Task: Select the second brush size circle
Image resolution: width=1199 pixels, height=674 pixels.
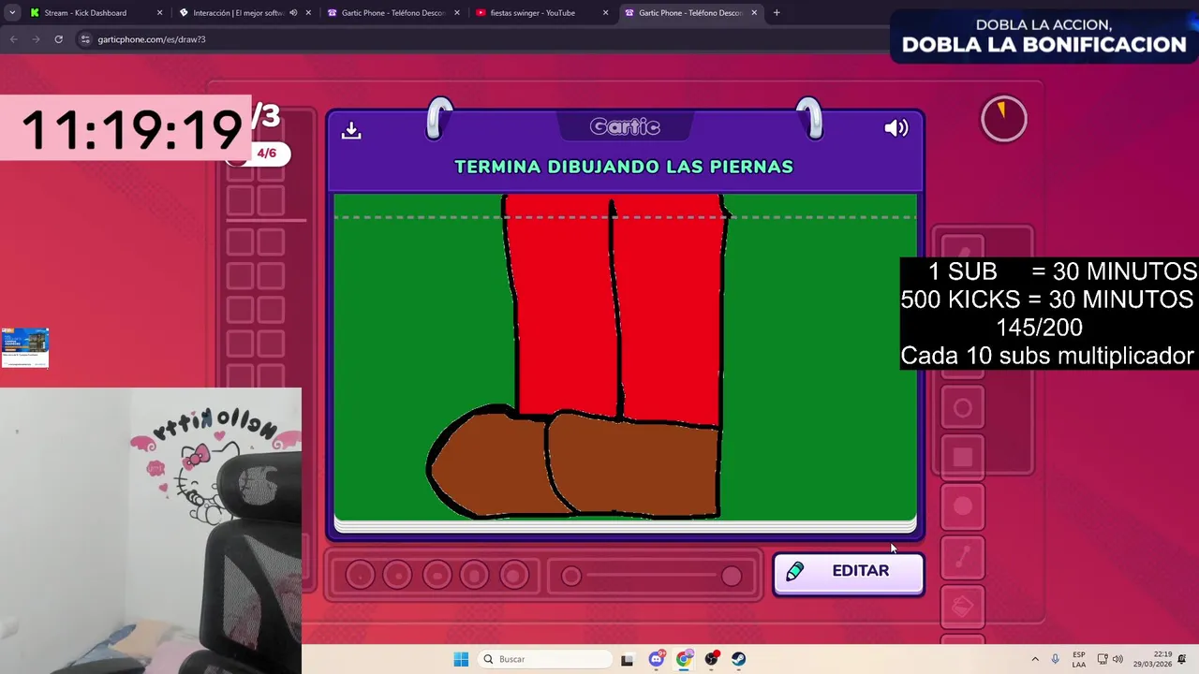Action: coord(397,575)
